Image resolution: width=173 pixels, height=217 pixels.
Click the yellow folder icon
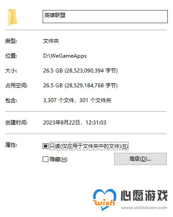13,17
